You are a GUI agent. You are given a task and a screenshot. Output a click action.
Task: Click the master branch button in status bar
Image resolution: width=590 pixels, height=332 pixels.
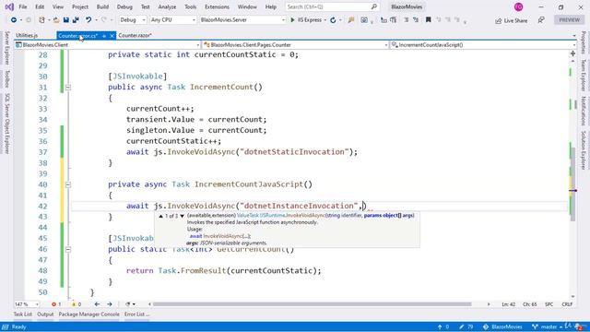click(x=548, y=327)
